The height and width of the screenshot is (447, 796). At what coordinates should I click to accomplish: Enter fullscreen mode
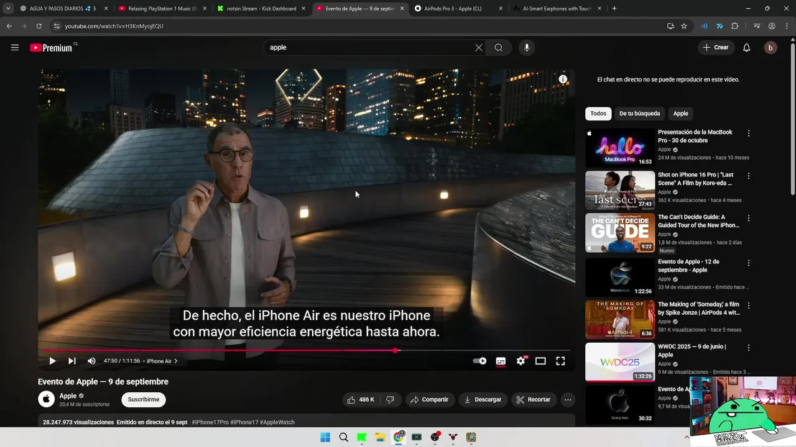[x=560, y=361]
